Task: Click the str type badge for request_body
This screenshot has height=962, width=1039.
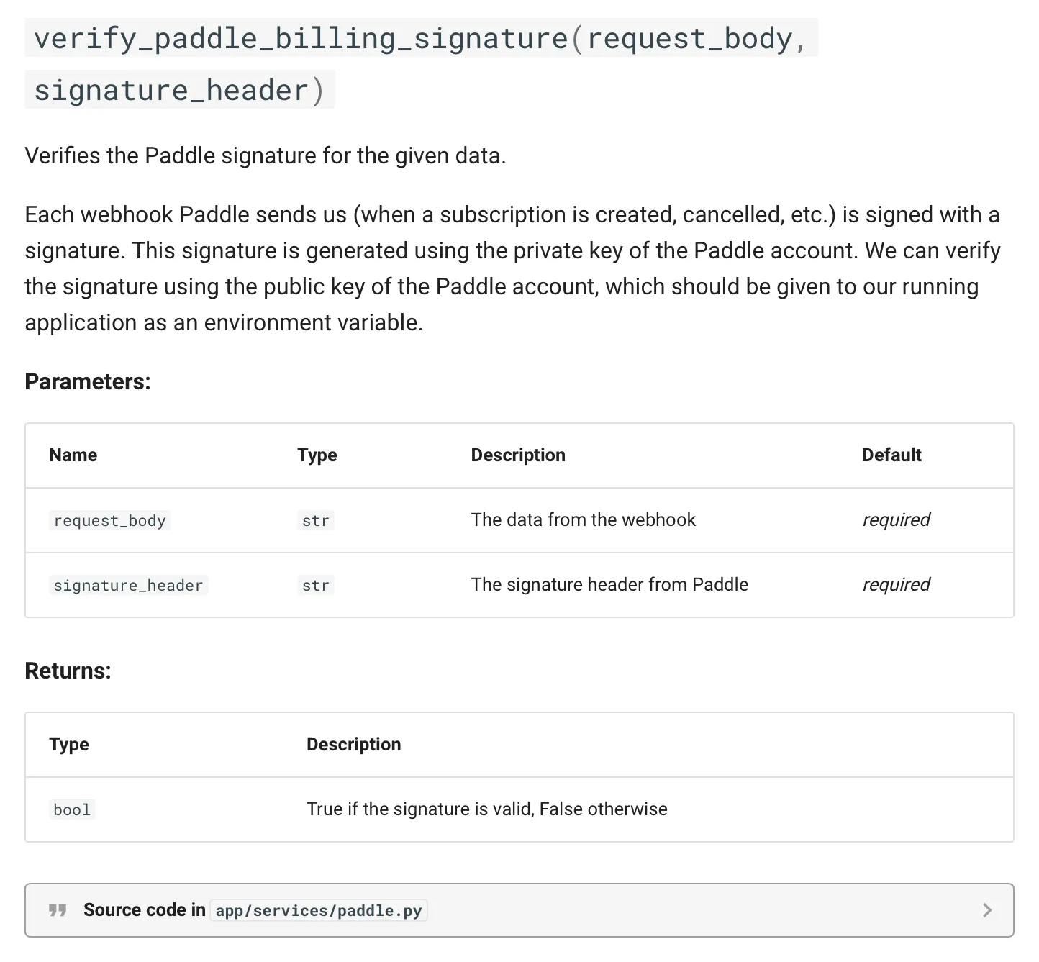Action: click(315, 520)
